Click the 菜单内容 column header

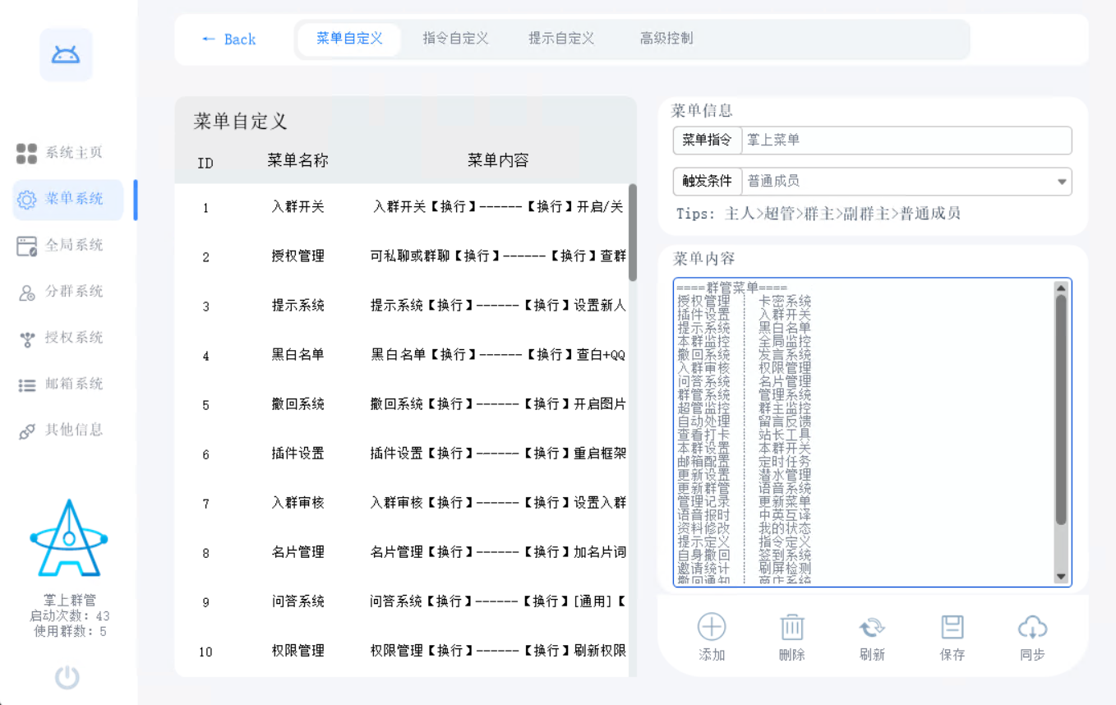(498, 161)
